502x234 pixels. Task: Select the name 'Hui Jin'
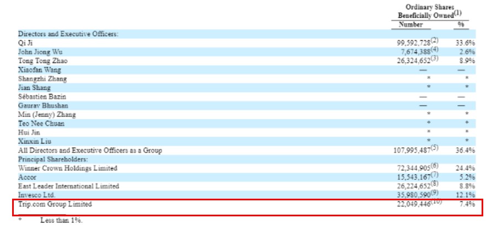click(29, 132)
